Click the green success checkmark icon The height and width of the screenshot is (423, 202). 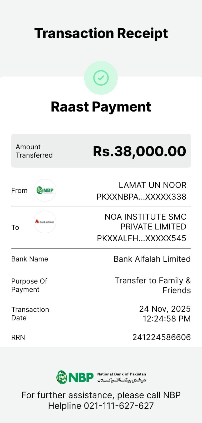click(101, 78)
